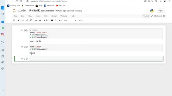Open the File menu
172x96 pixels.
click(16, 16)
